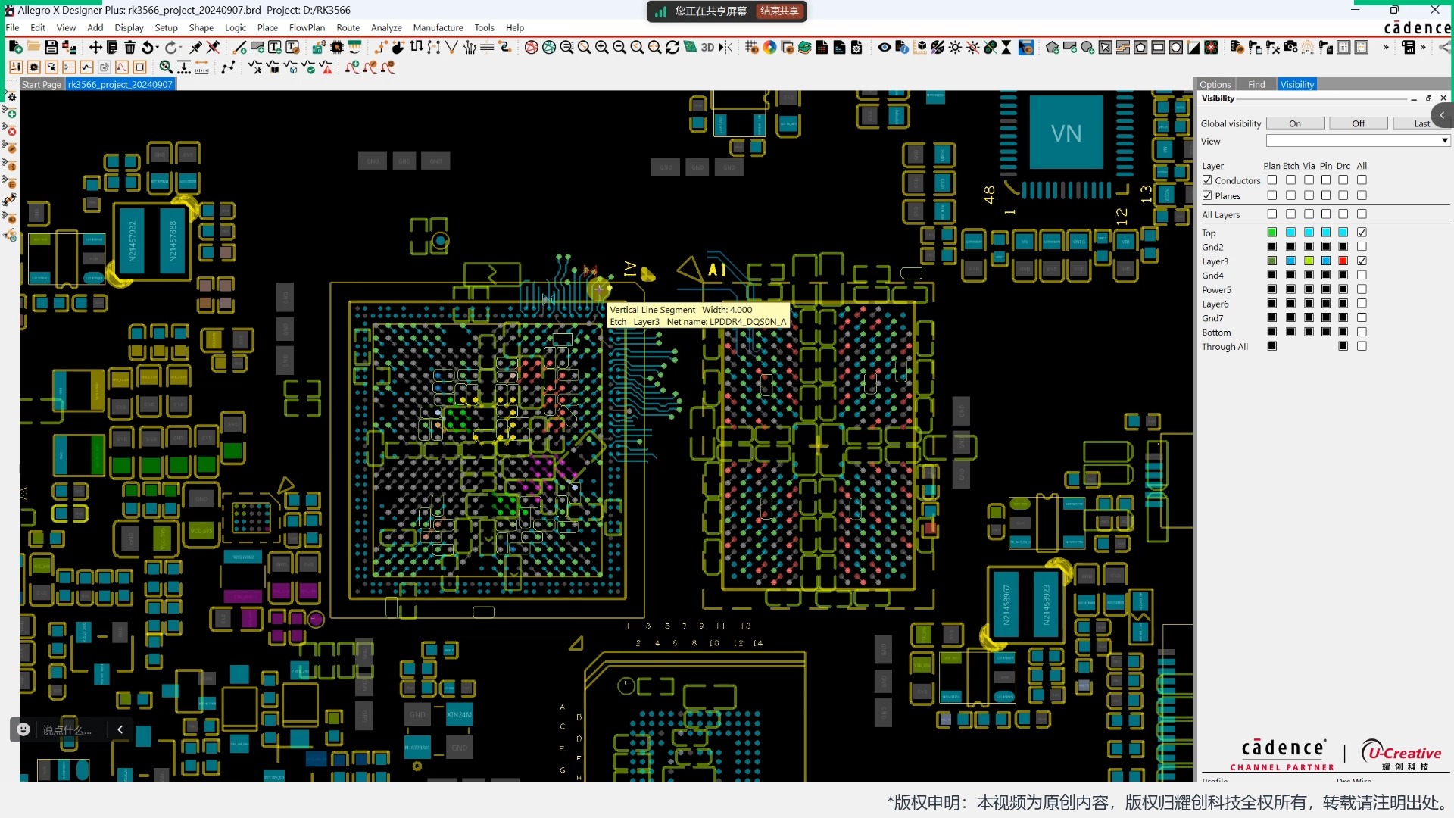Click the XIN24M pad on the canvas
The image size is (1454, 818).
point(459,714)
